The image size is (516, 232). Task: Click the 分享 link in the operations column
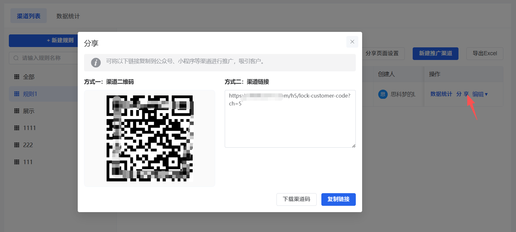[463, 94]
